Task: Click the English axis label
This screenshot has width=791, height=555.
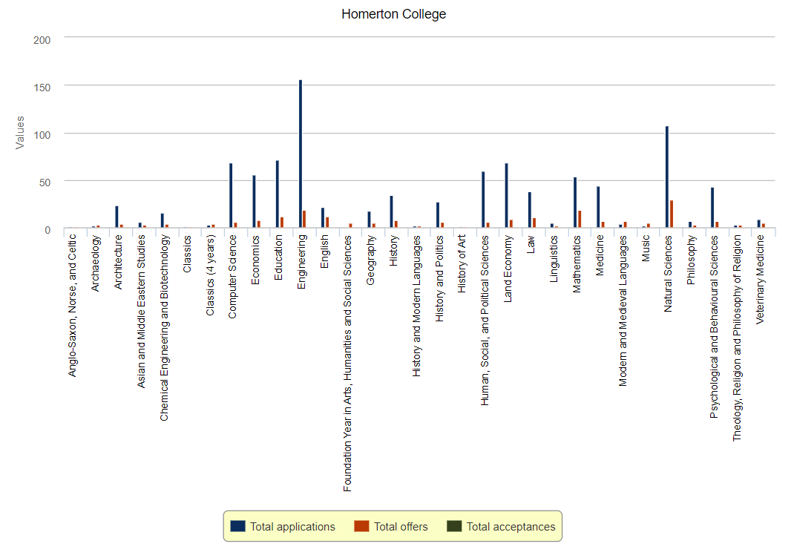Action: (324, 252)
